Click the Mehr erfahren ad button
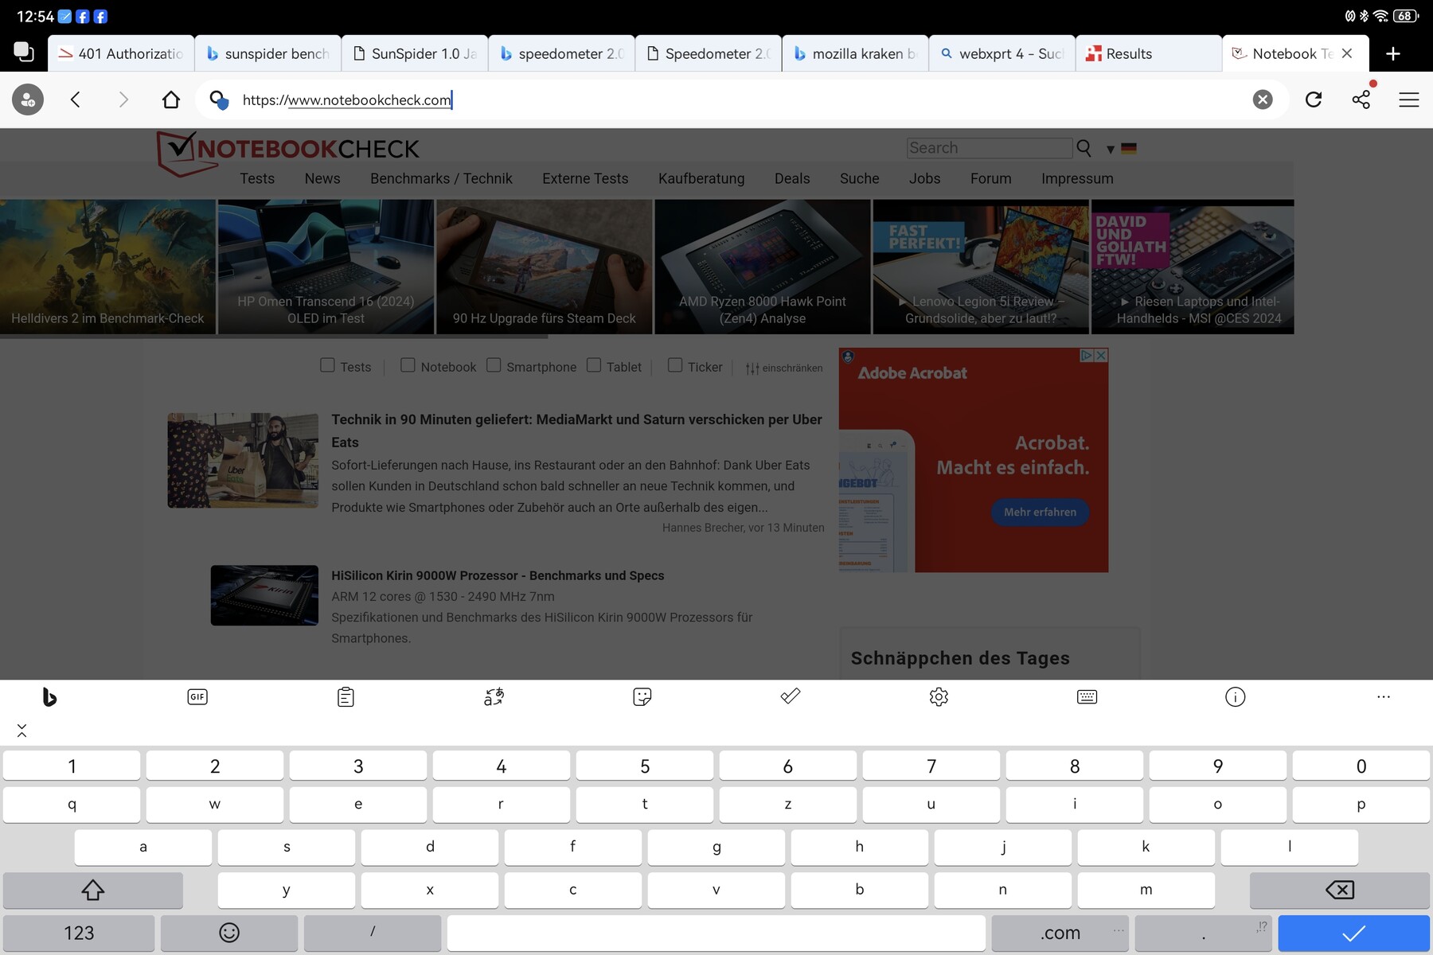1433x955 pixels. (1040, 512)
